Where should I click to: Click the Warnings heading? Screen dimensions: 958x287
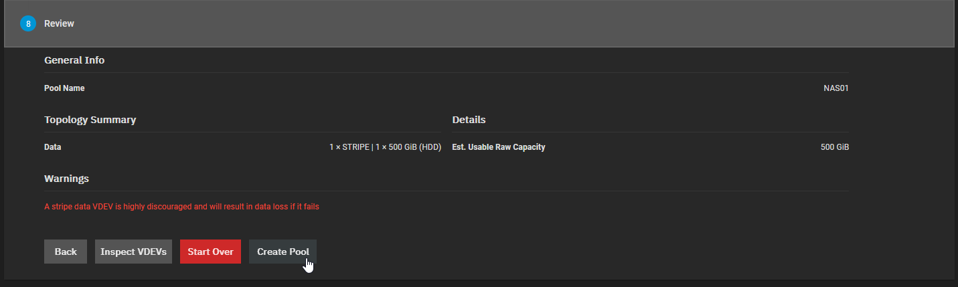(66, 179)
